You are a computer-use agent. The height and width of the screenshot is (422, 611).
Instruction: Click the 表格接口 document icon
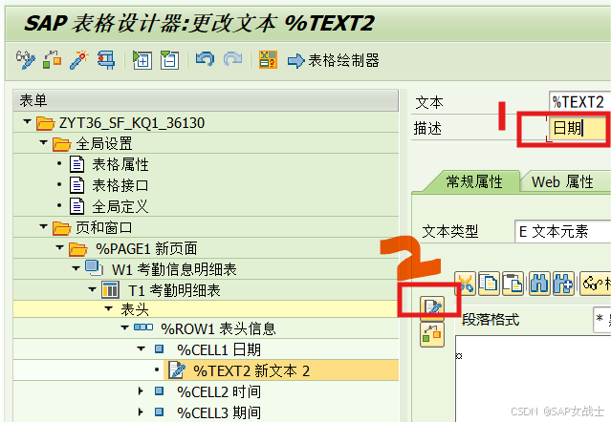click(x=76, y=185)
